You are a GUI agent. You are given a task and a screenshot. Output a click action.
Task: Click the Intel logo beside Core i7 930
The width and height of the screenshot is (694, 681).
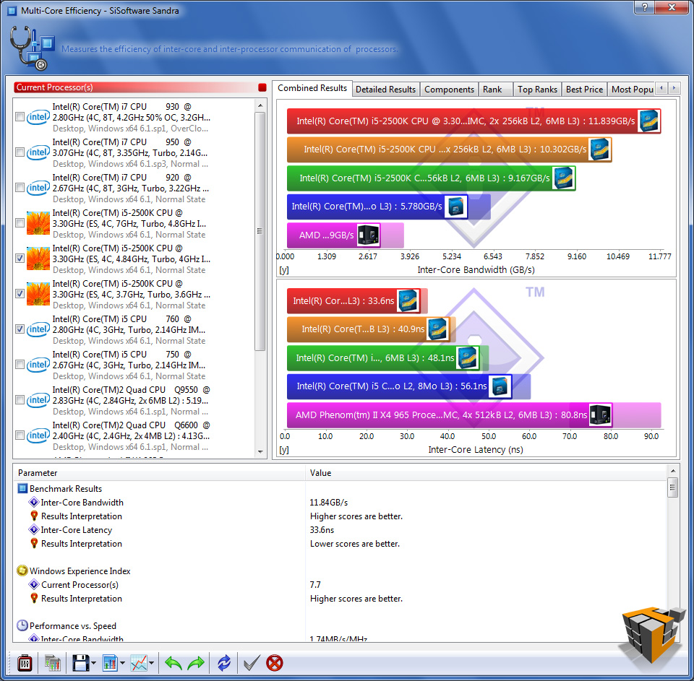(38, 117)
